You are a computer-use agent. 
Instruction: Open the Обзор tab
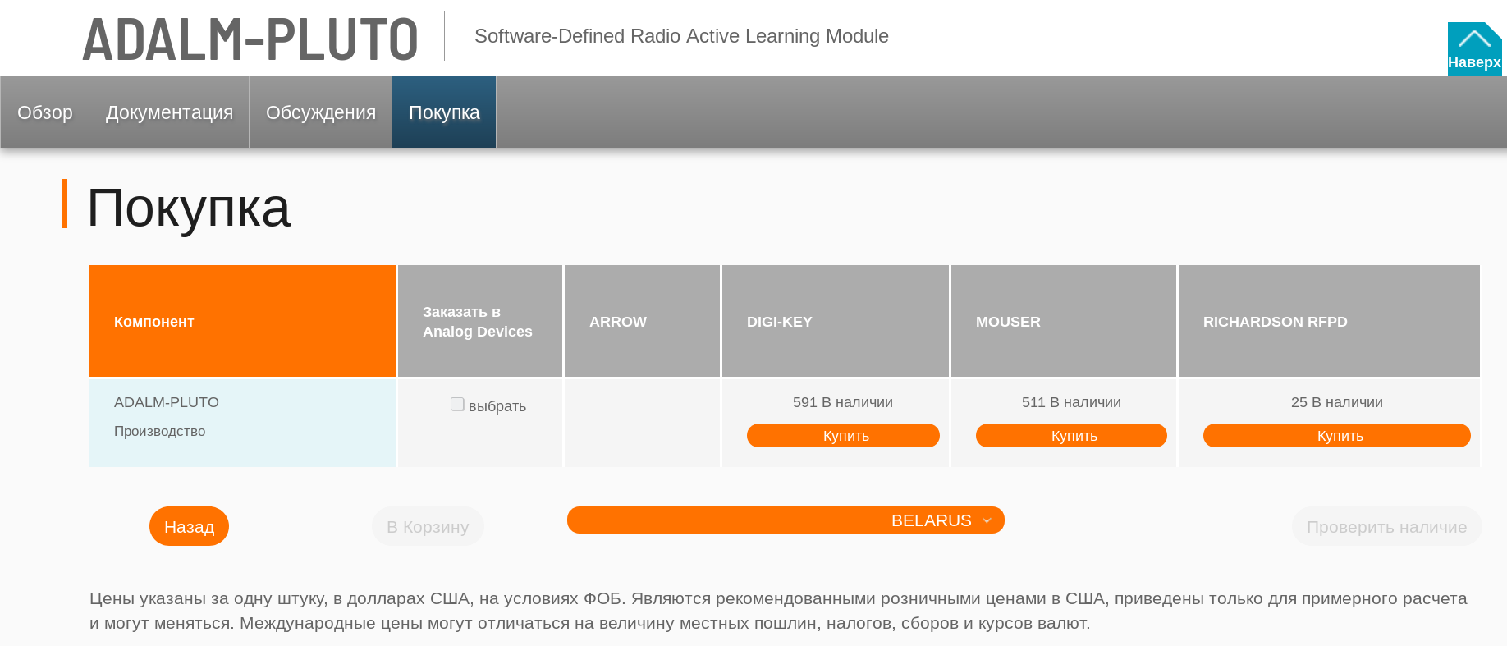click(x=45, y=112)
